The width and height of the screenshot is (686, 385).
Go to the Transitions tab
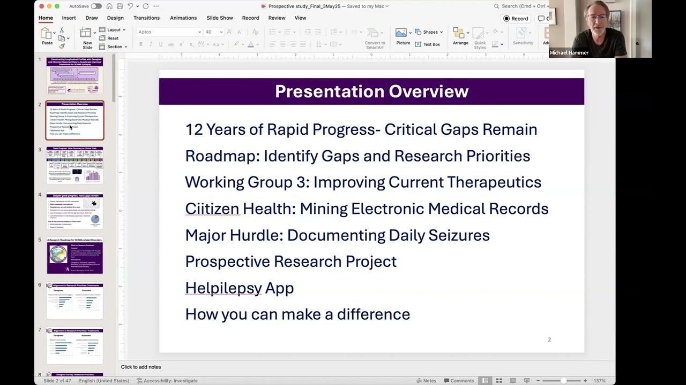click(146, 18)
